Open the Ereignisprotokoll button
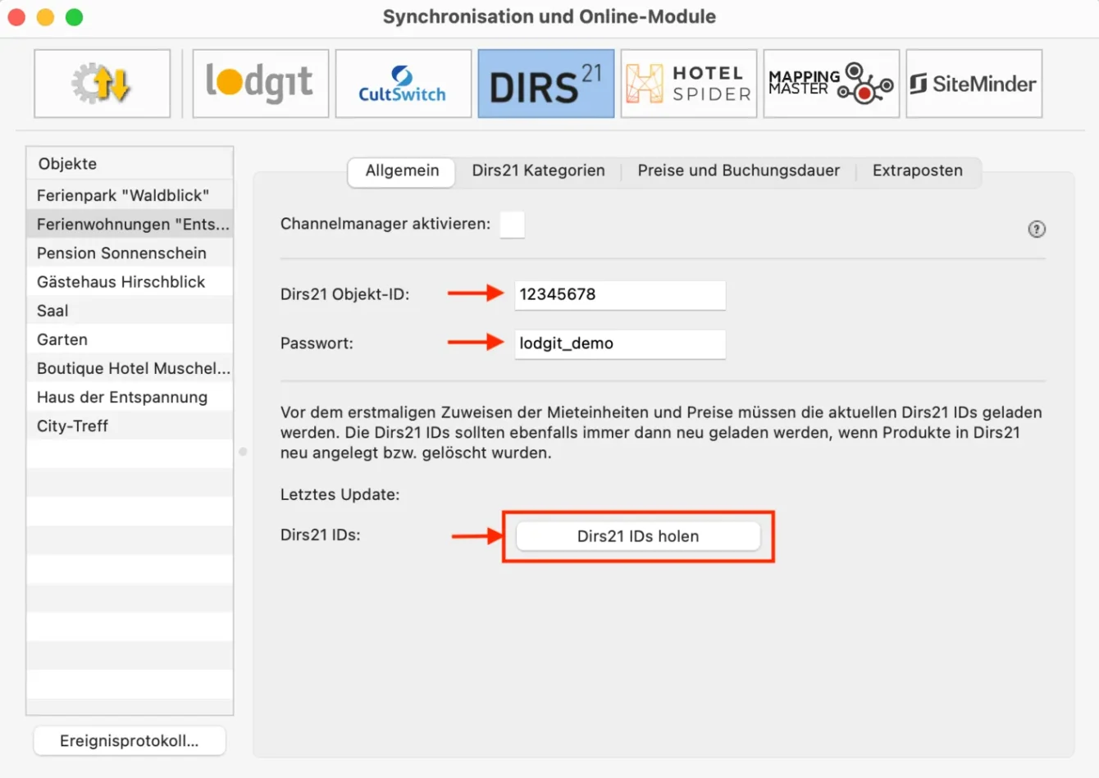Image resolution: width=1099 pixels, height=778 pixels. tap(130, 741)
